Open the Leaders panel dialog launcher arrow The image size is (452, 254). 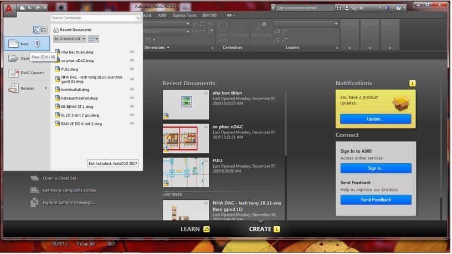(x=337, y=48)
